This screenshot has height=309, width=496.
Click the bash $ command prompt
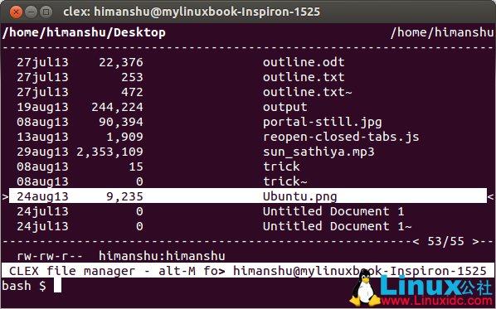click(x=24, y=286)
